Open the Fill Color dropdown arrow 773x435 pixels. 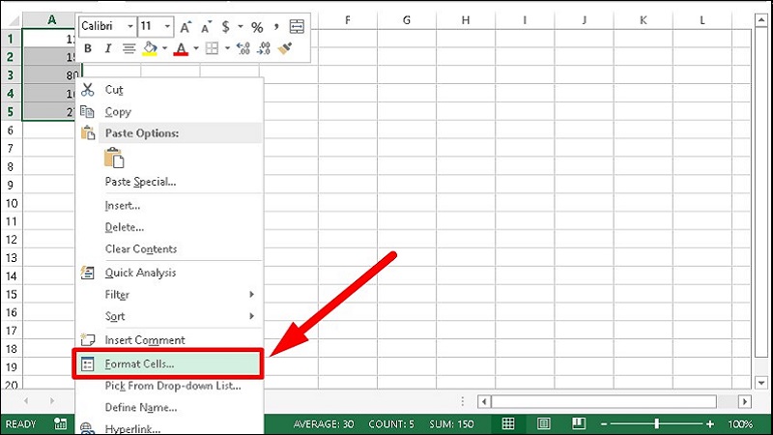pos(164,48)
